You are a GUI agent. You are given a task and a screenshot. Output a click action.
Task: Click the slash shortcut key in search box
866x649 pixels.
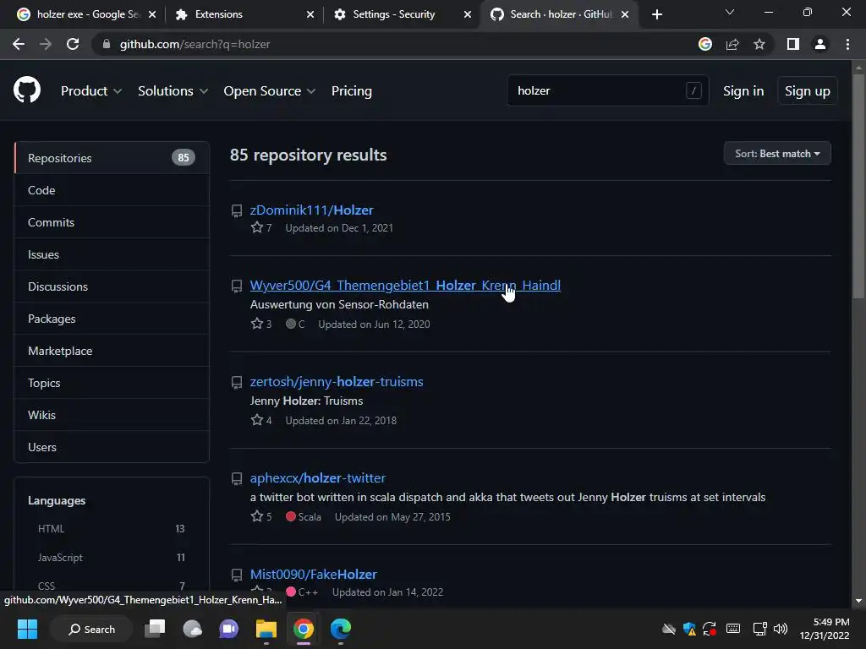693,90
